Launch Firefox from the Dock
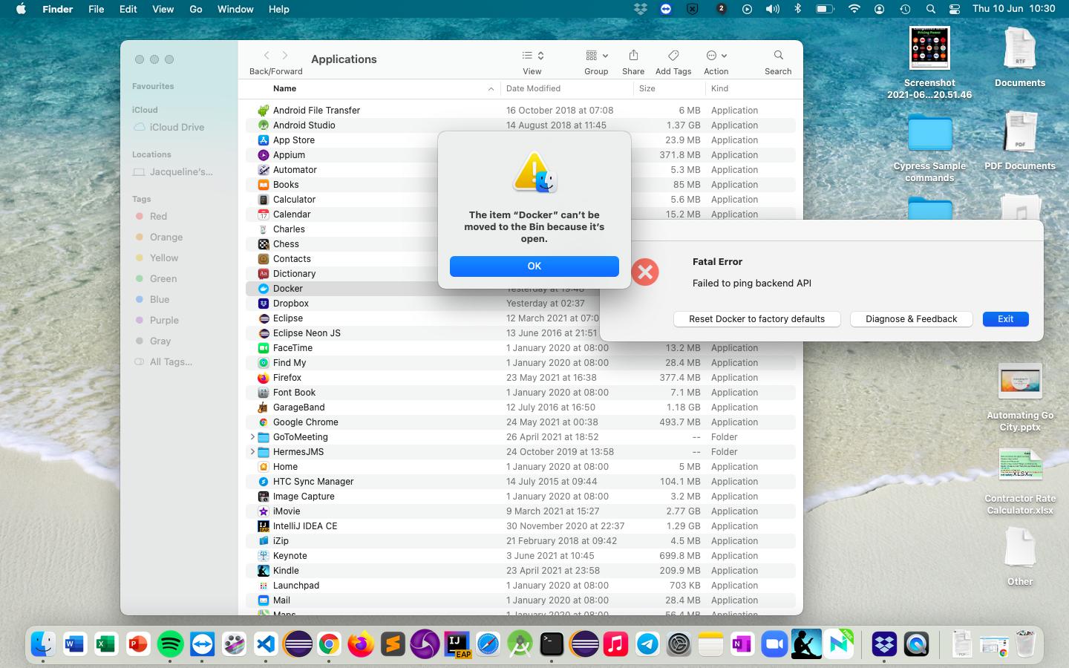This screenshot has height=668, width=1069. (361, 644)
